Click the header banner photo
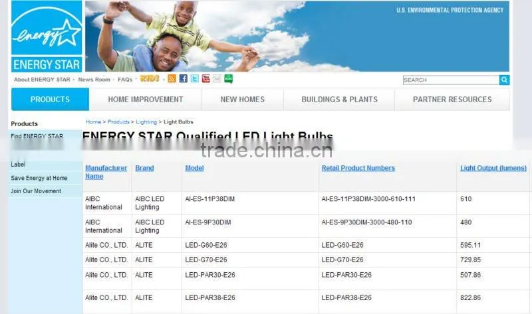This screenshot has height=314, width=532. 297,36
